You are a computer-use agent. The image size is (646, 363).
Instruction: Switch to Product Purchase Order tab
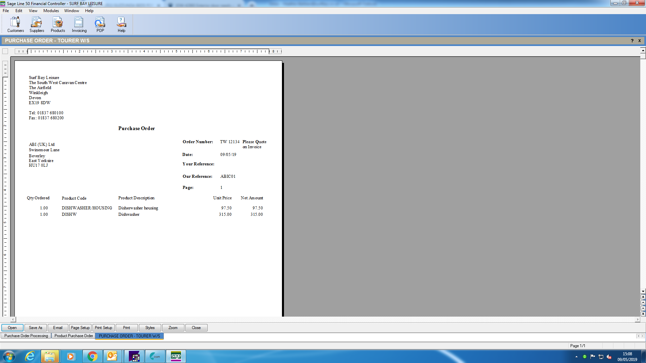(74, 336)
